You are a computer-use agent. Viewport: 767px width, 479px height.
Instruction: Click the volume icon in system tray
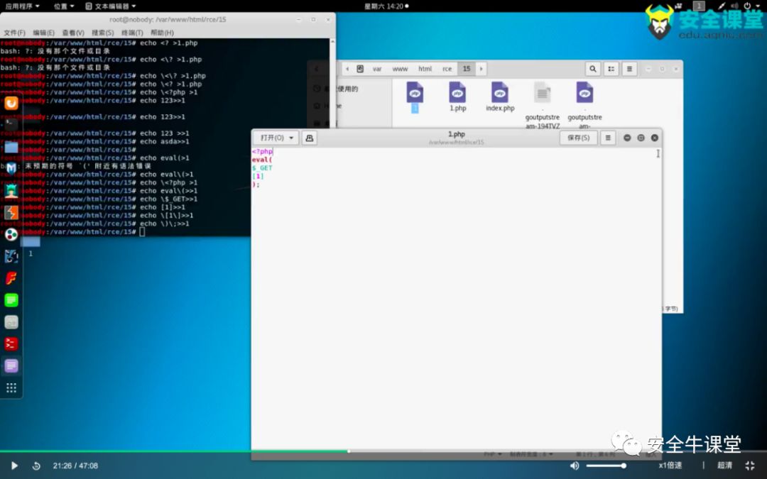(735, 6)
